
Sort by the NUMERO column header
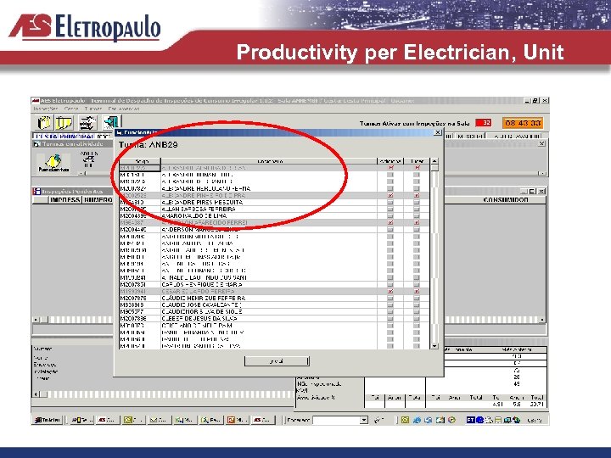coord(98,200)
